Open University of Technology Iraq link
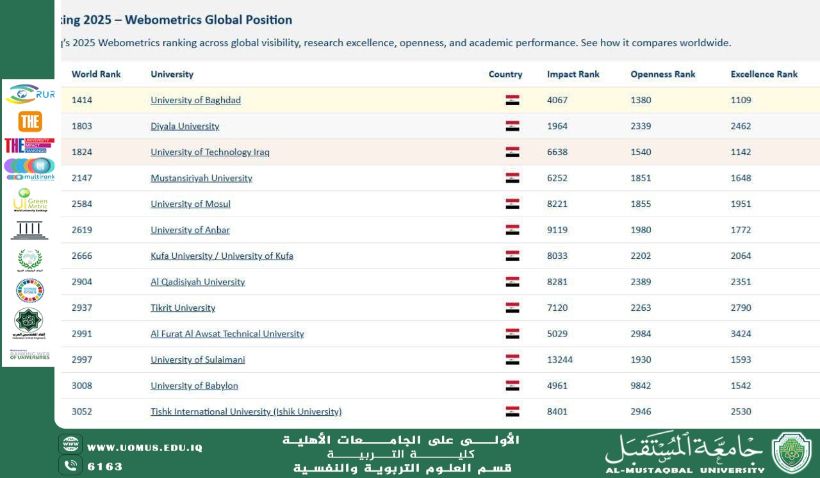 [210, 152]
